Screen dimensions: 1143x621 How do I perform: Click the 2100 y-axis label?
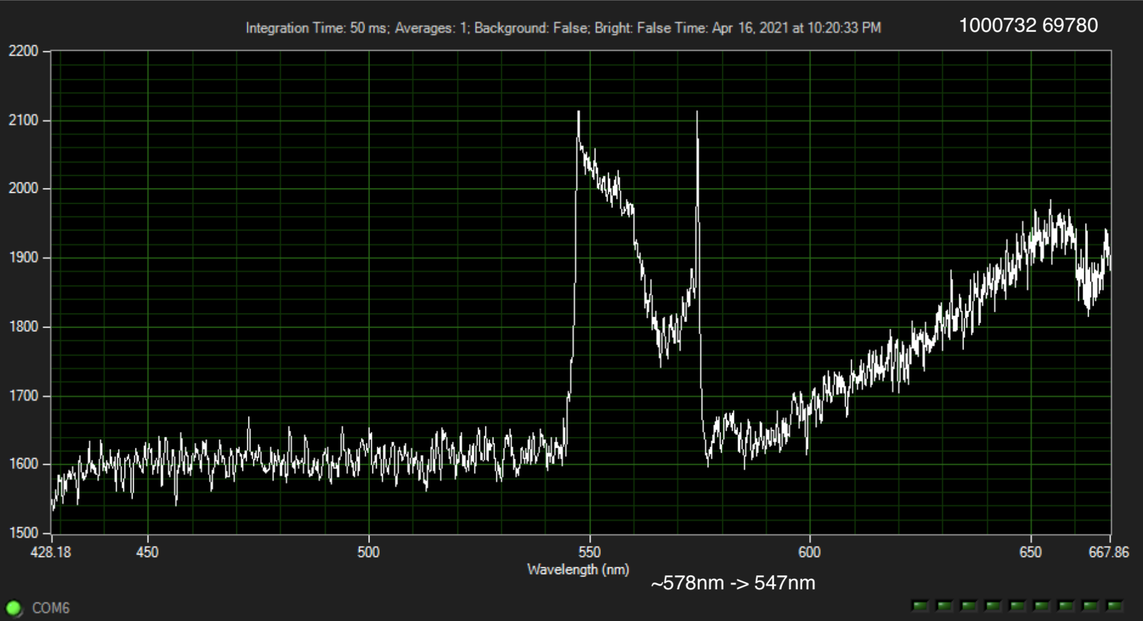point(23,120)
